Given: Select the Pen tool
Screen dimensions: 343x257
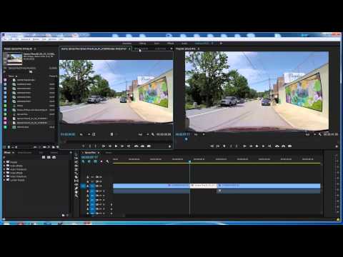Looking at the screenshot, I should click(x=76, y=188).
